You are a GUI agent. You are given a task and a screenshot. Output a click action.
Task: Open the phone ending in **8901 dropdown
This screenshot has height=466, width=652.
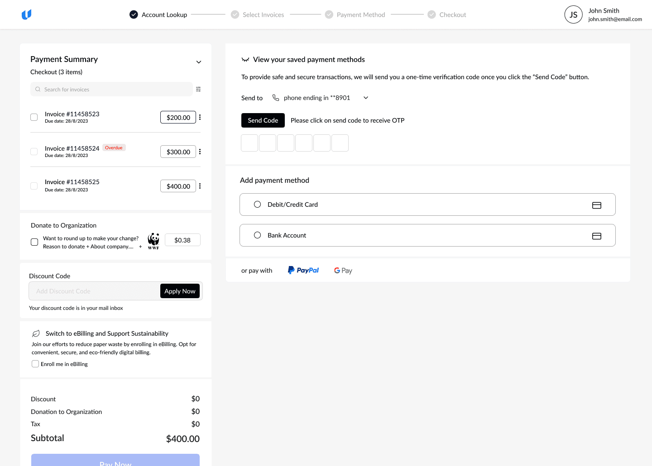pyautogui.click(x=366, y=98)
